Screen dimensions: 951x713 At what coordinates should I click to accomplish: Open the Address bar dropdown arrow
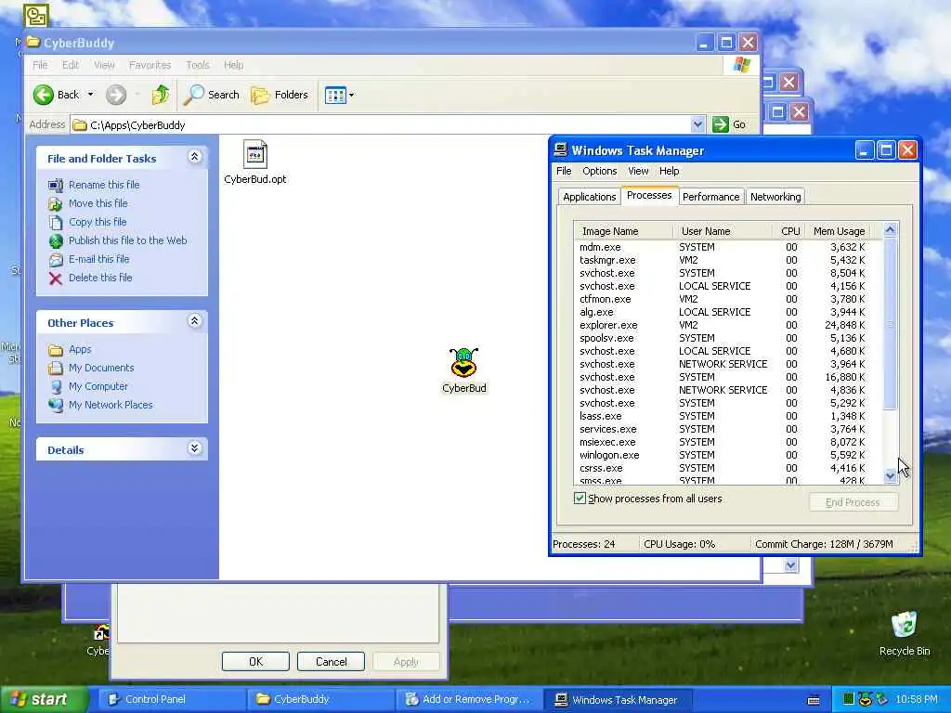698,124
